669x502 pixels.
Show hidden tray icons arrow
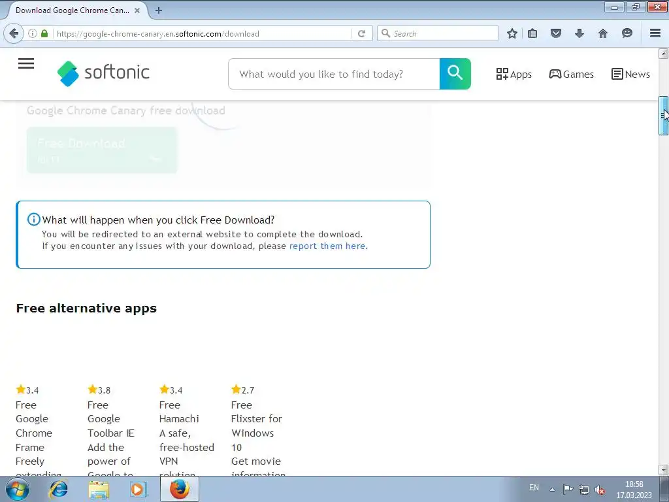[x=552, y=490]
